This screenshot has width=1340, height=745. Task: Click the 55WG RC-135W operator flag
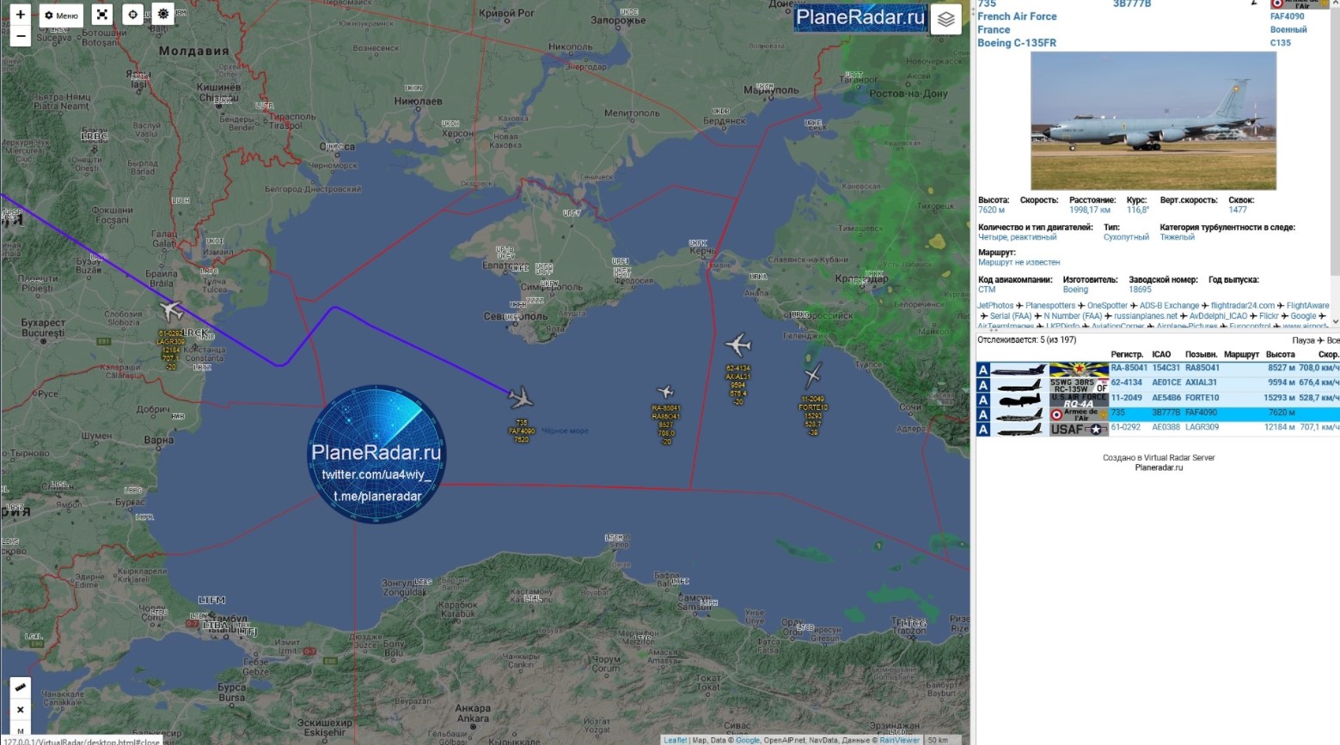point(1079,385)
